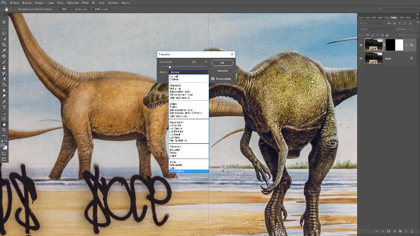420x236 pixels.
Task: Hide the top masked layer with its eye icon
Action: point(361,45)
